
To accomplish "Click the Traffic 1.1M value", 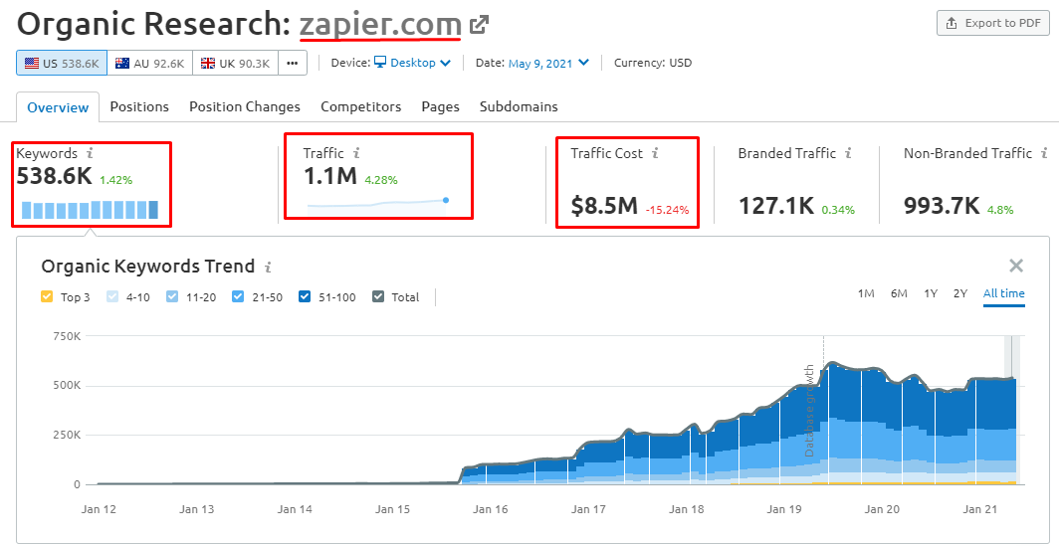I will pos(330,177).
